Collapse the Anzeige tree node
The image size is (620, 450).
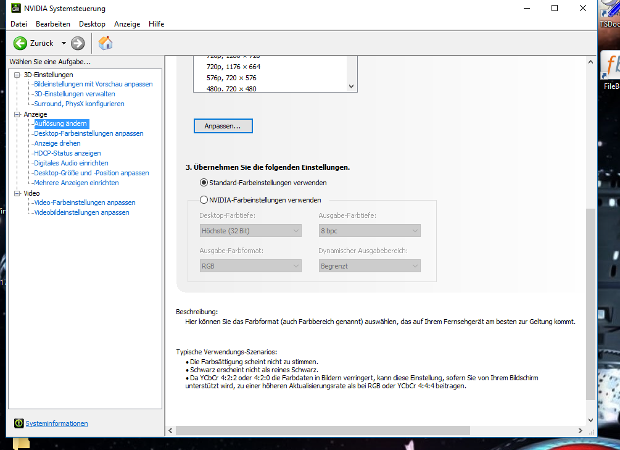[x=17, y=114]
